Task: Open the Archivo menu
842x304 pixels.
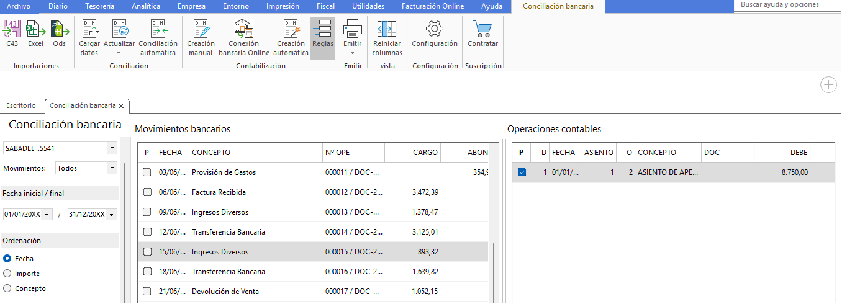Action: 18,6
